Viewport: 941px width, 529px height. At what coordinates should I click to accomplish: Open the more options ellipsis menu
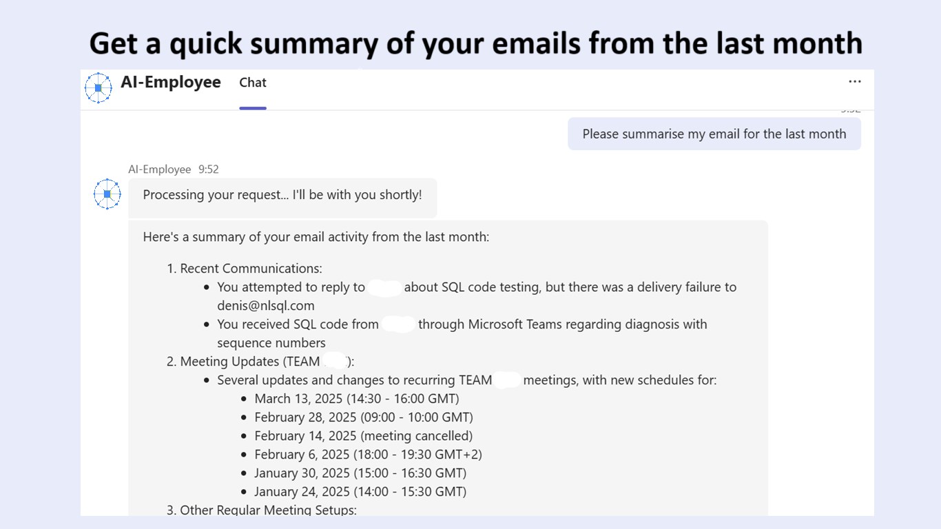[x=855, y=82]
